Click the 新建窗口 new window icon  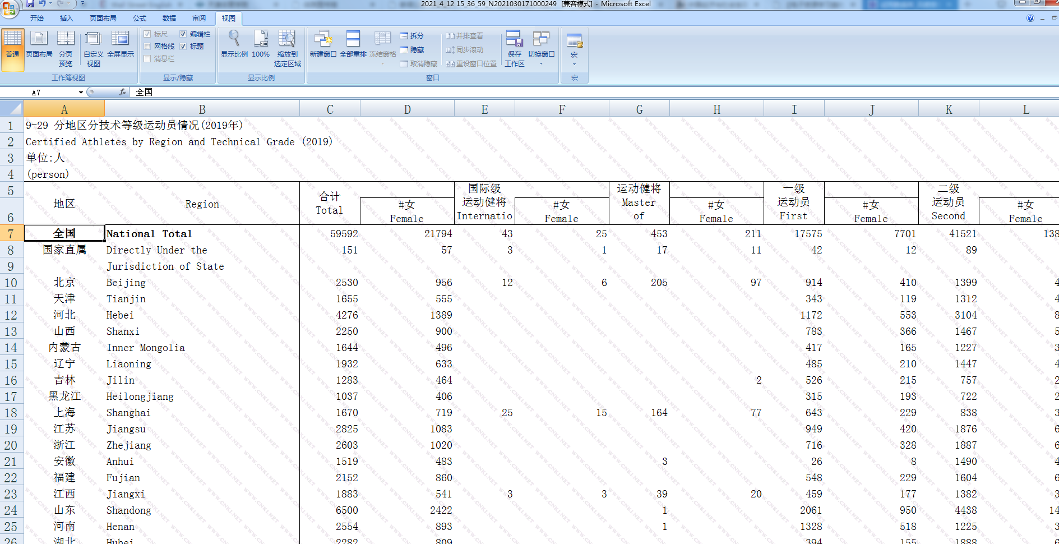point(323,44)
